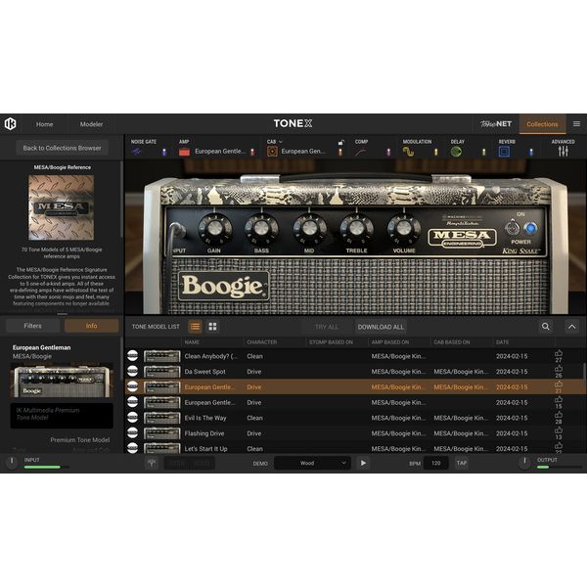Select the blue Reverb module icon
587x587 pixels.
click(504, 152)
